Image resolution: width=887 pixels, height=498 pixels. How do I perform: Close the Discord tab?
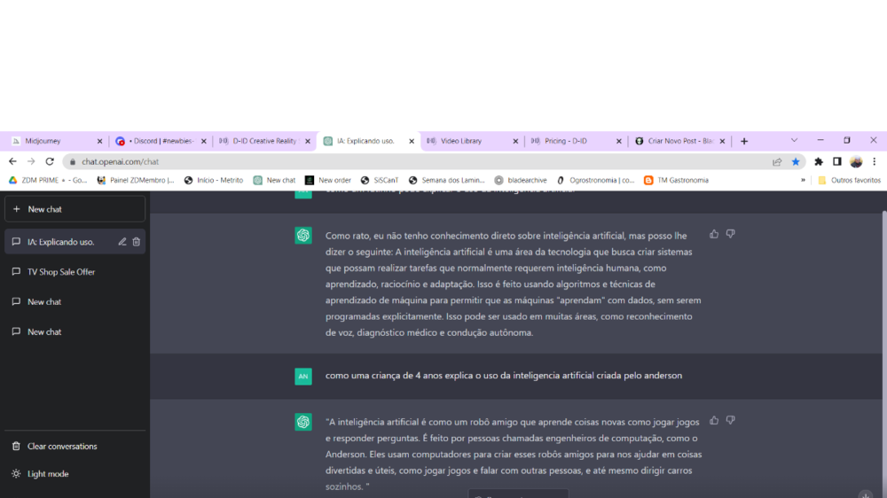coord(204,141)
